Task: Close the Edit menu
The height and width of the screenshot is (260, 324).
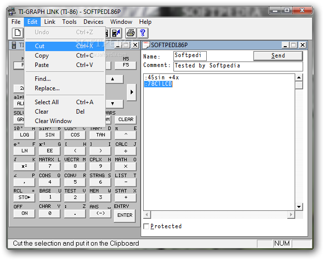Action: pos(32,22)
